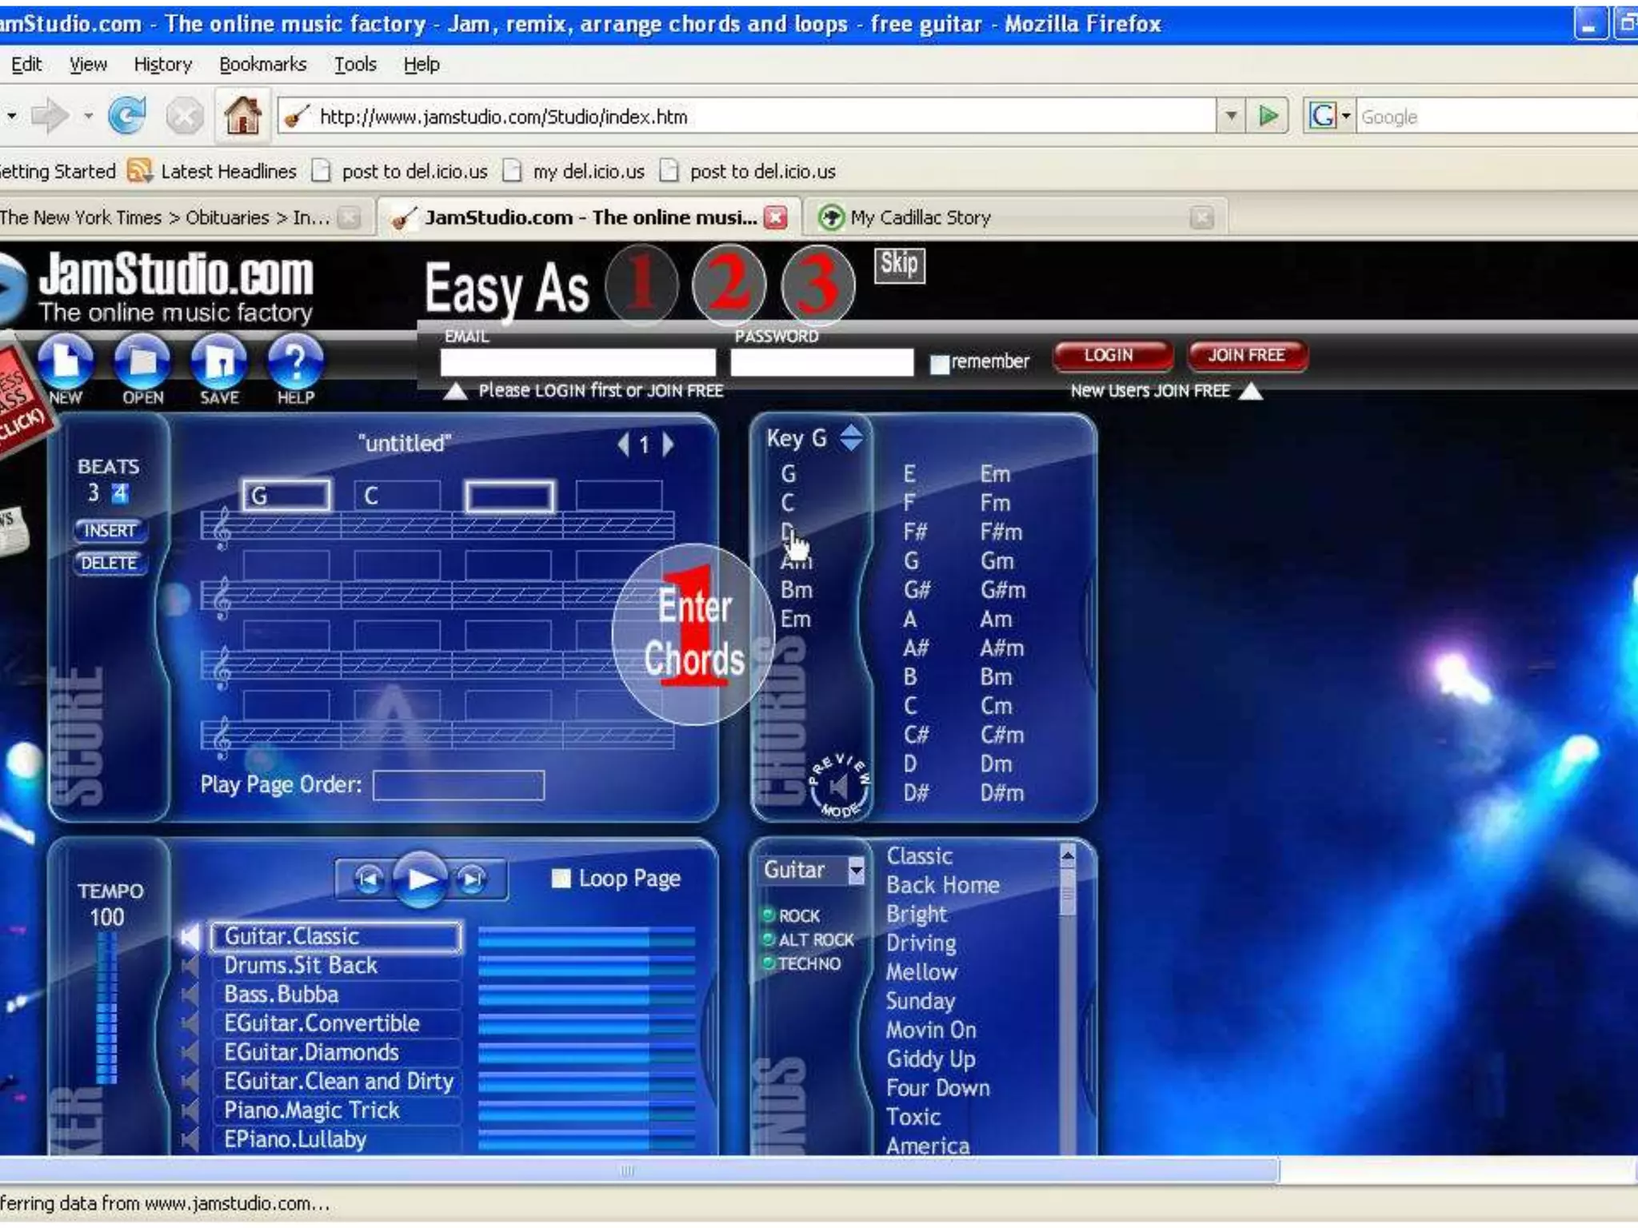Switch to My Cadillac Story tab
Viewport: 1638px width, 1228px height.
920,217
